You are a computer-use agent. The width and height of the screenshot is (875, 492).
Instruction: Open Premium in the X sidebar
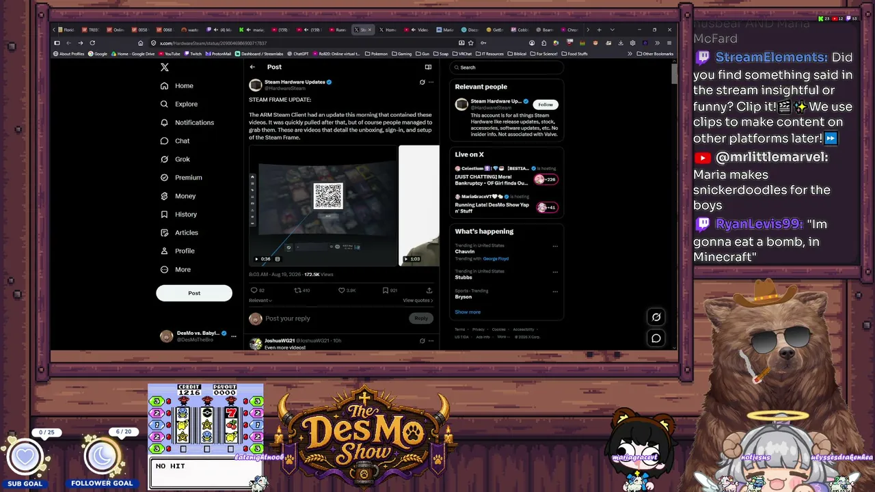(x=181, y=178)
